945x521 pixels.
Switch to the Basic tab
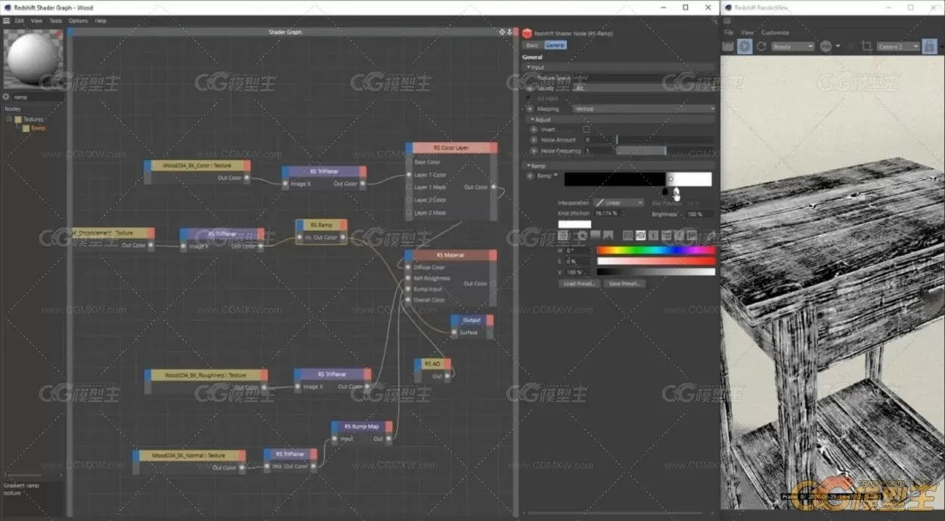coord(533,45)
